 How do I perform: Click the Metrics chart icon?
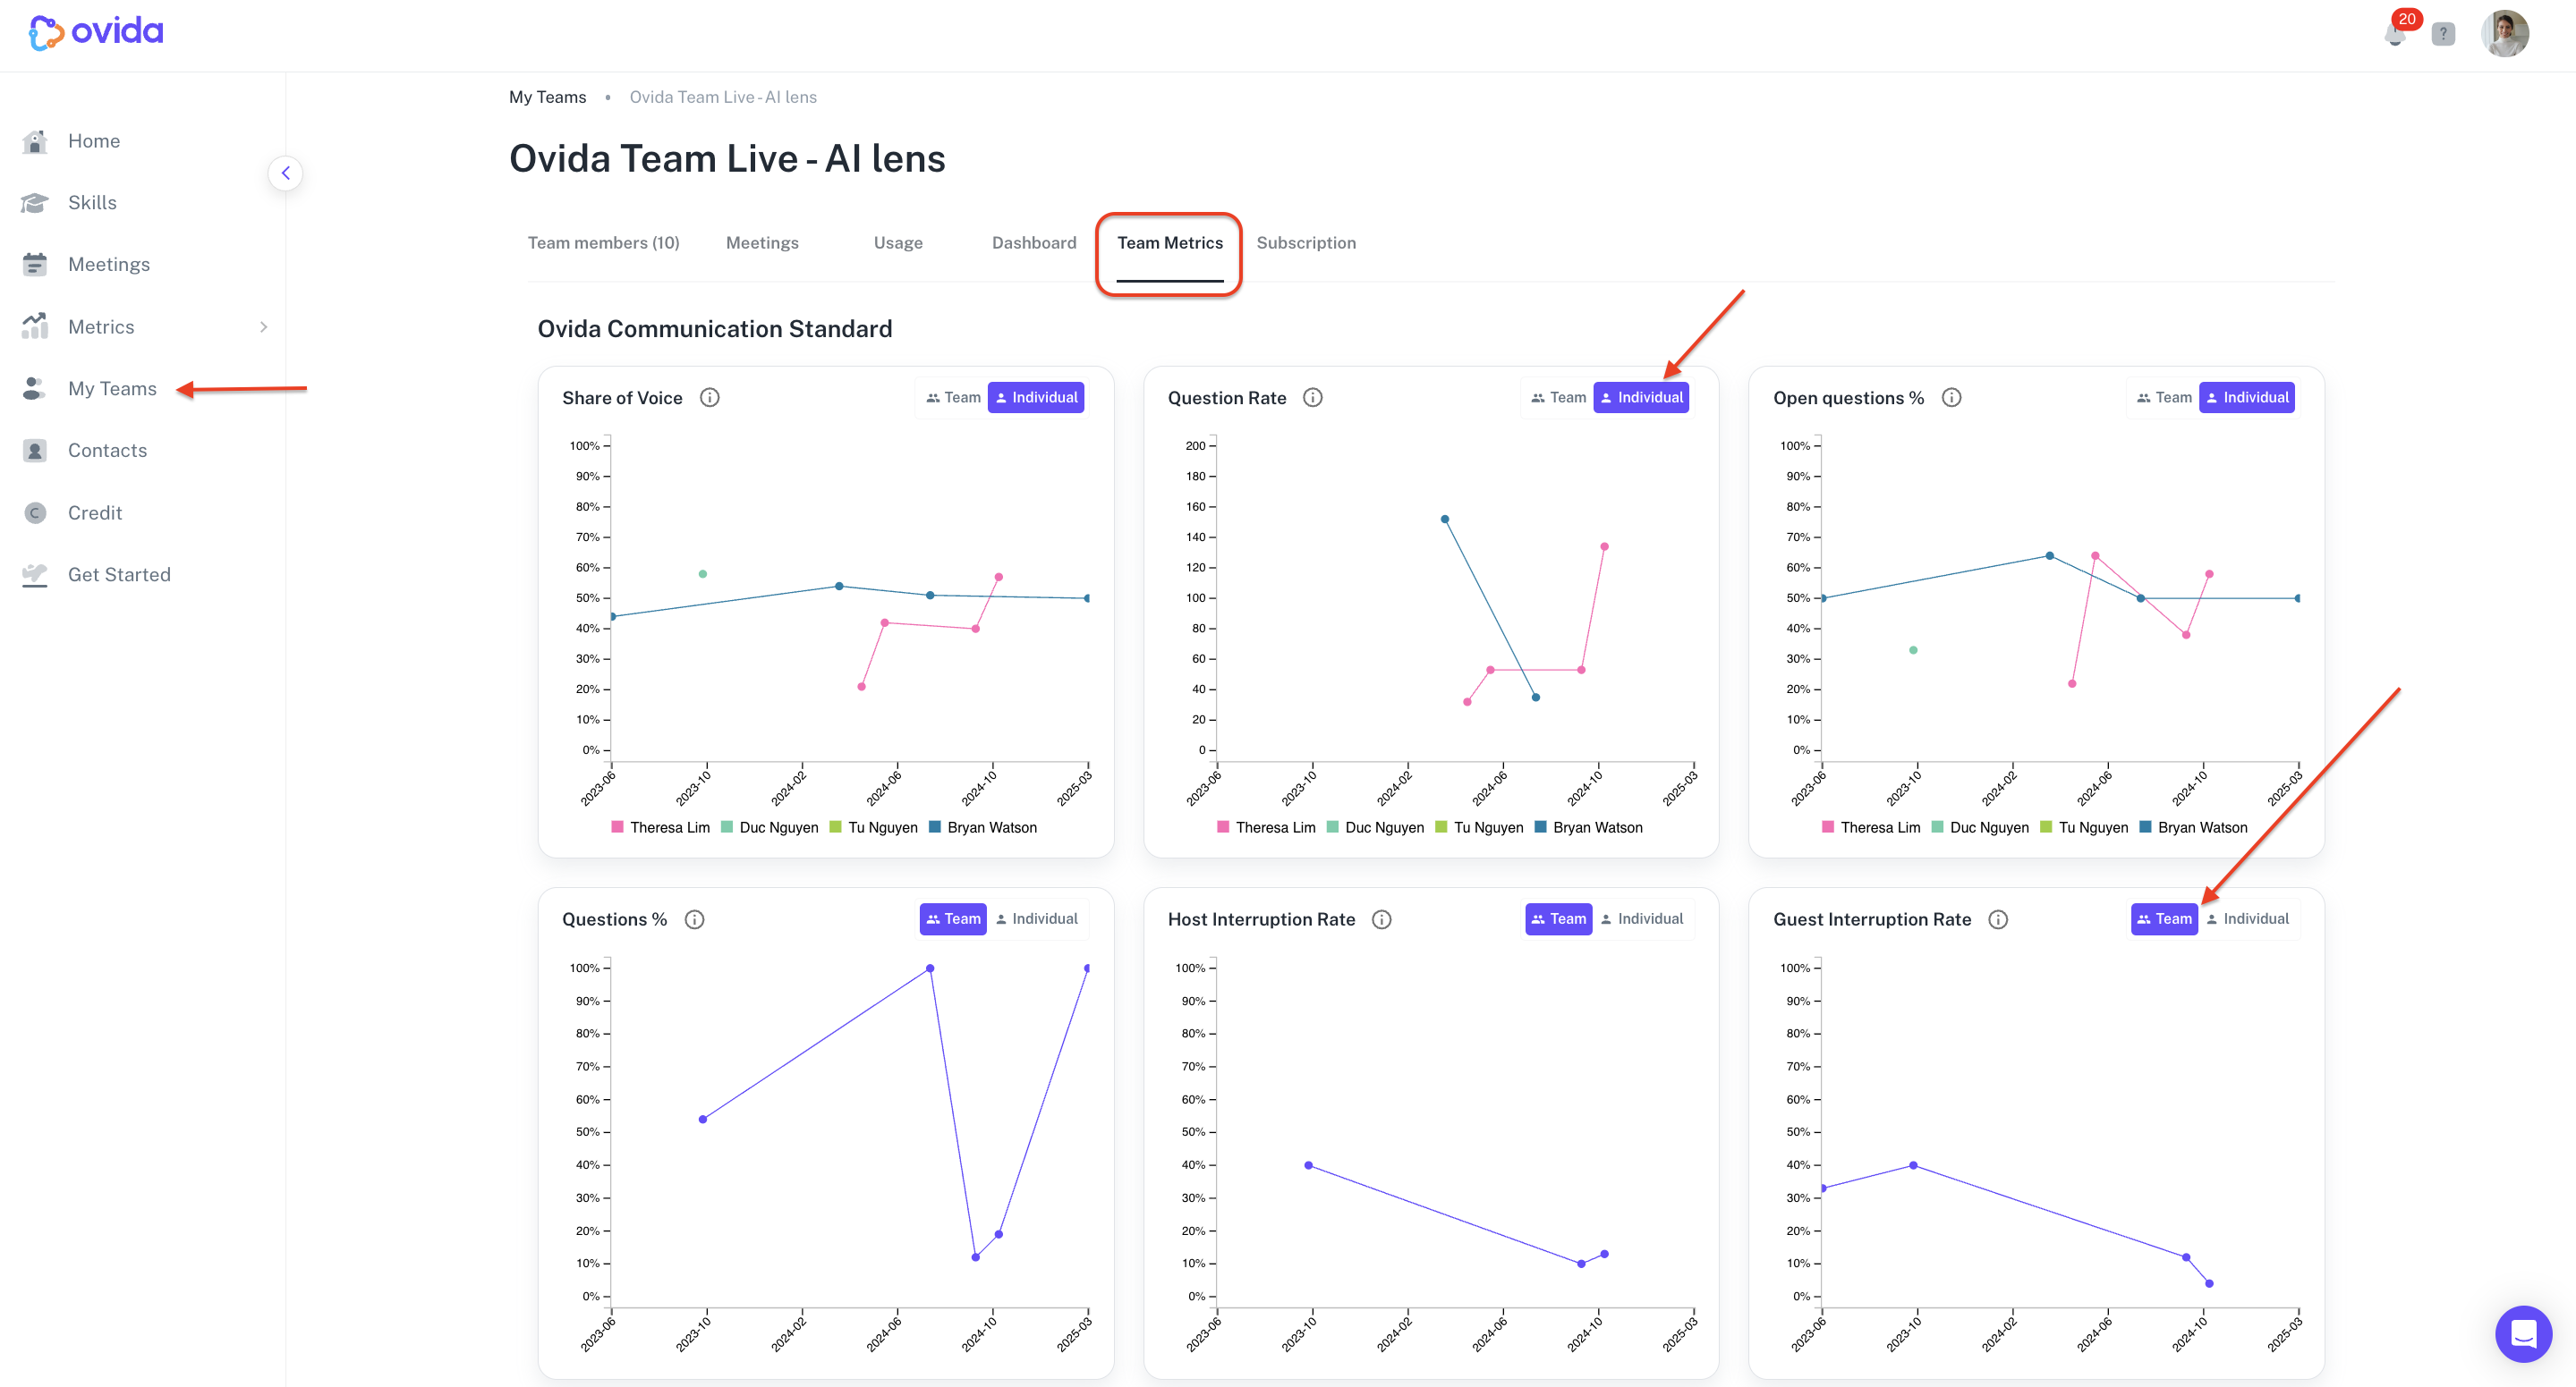pyautogui.click(x=35, y=326)
